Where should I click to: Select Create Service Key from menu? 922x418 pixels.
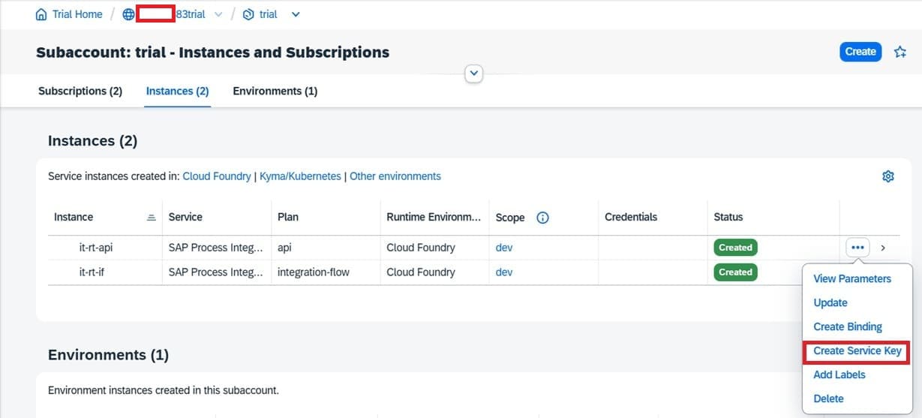tap(857, 350)
